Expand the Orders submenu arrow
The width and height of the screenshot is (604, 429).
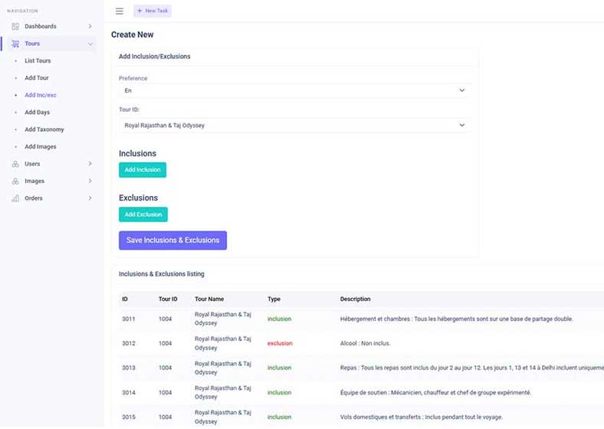[90, 198]
